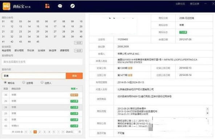This screenshot has width=215, height=139.
Task: Select the class 42 苹果 result row
Action: coord(42,120)
